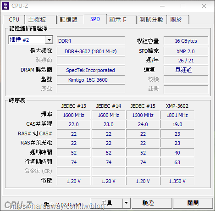Click the XMP 週期時間 value 40
215x211 pixels.
(x=177, y=153)
